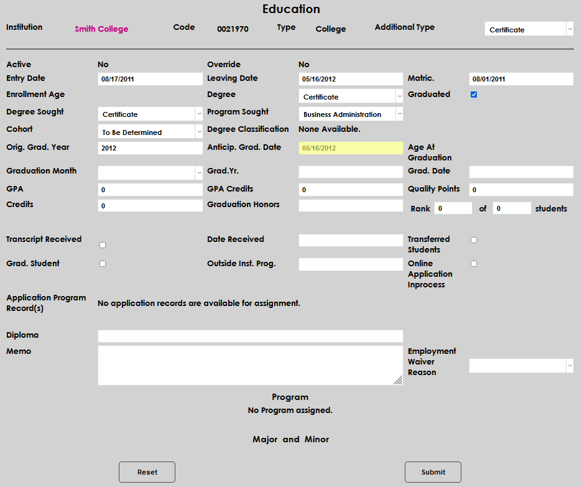
Task: Click inside the Memo text area
Action: 249,366
